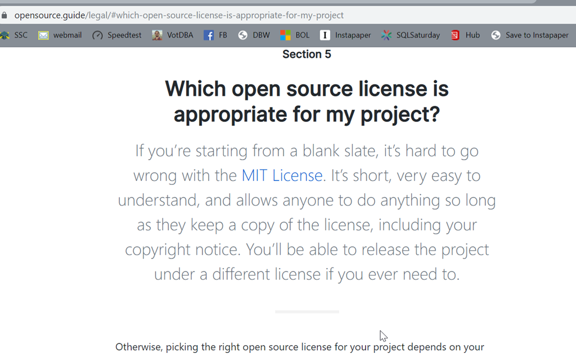Screen dimensions: 576x358
Task: Launch the Speedtest bookmark
Action: 117,35
